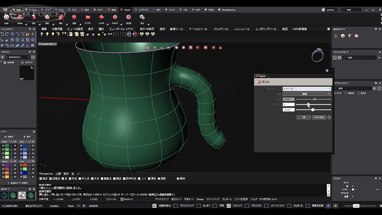Screen dimensions: 382x215
Task: Enable the 中心点 osnap checkbox
Action: point(79,179)
